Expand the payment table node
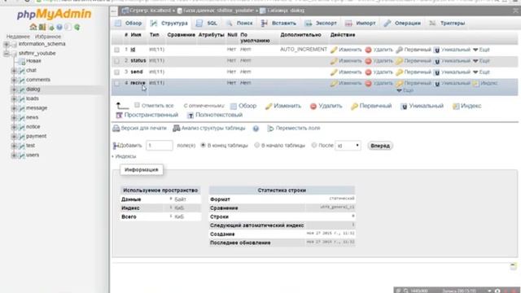Viewport: 521px width, 293px height. tap(14, 137)
